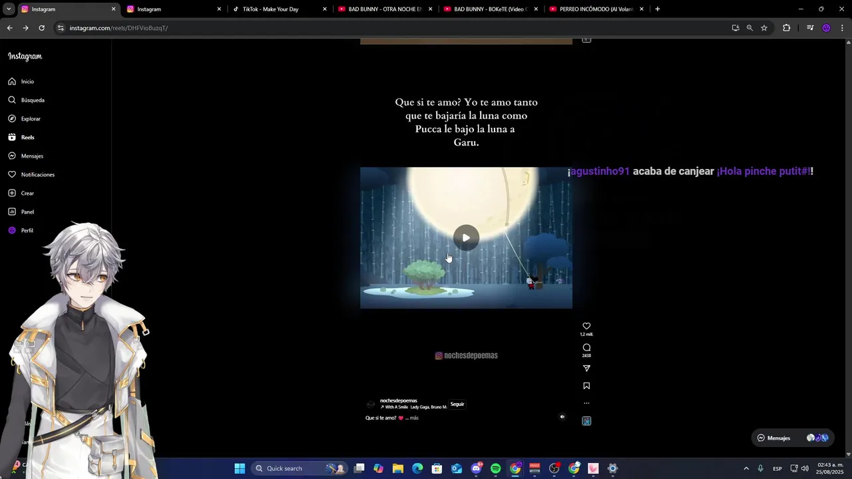Open zoom magnifier icon in address bar
852x479 pixels.
pos(749,28)
